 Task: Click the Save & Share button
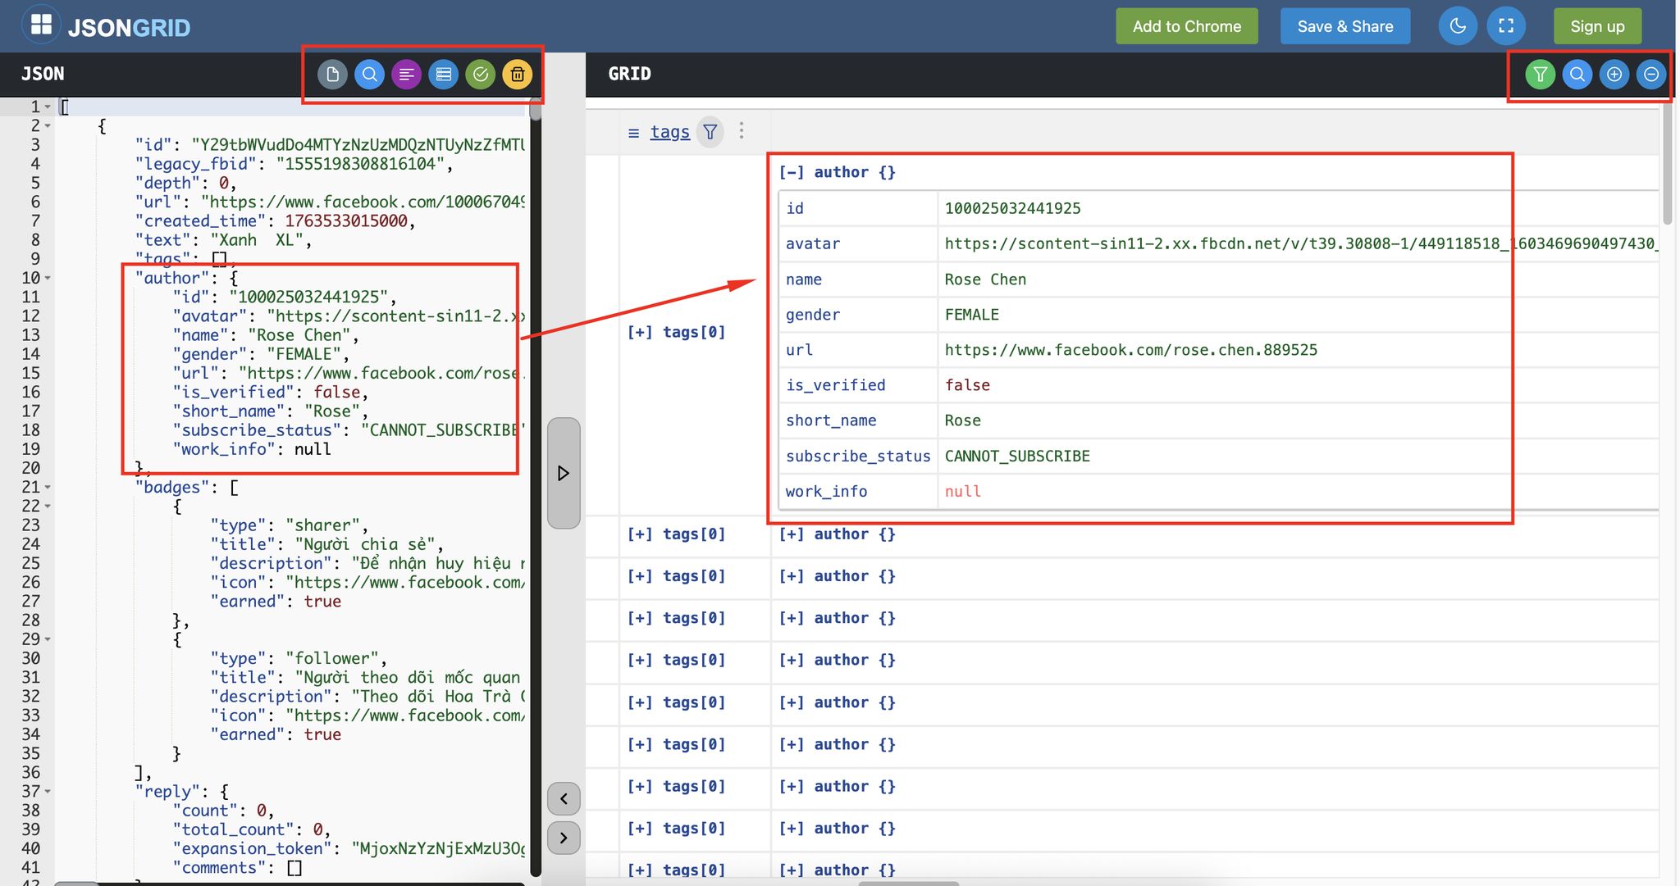coord(1345,26)
